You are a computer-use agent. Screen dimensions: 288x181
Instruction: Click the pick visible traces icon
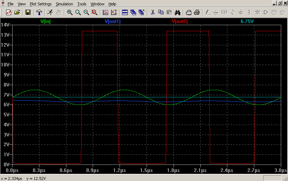coord(114,13)
